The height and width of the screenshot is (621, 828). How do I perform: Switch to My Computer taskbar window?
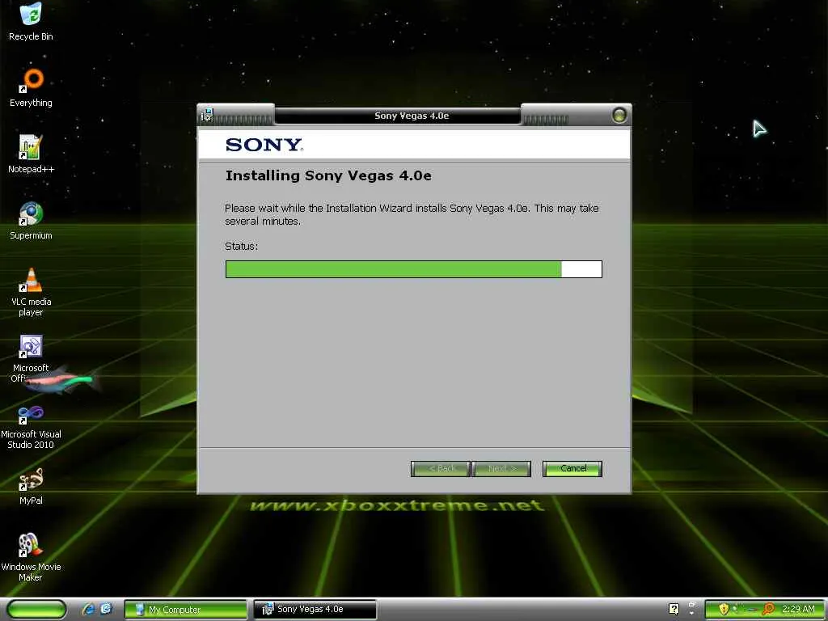pos(185,610)
